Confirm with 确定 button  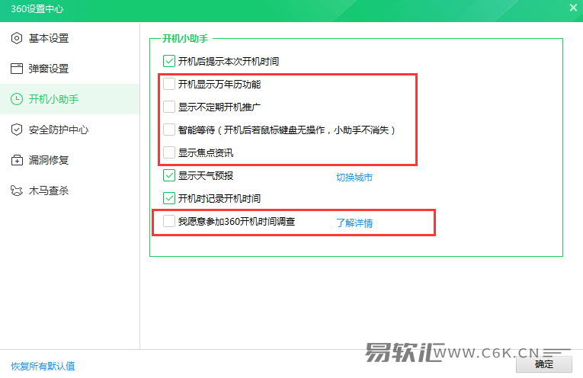click(544, 364)
